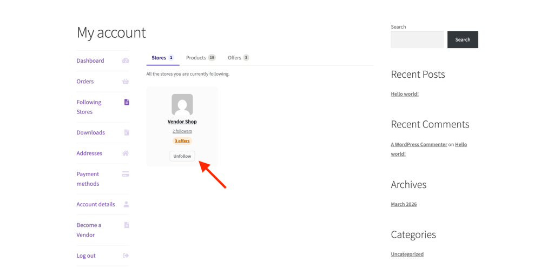Viewport: 554px width, 275px height.
Task: Click the Become a Vendor file icon
Action: pos(127,225)
